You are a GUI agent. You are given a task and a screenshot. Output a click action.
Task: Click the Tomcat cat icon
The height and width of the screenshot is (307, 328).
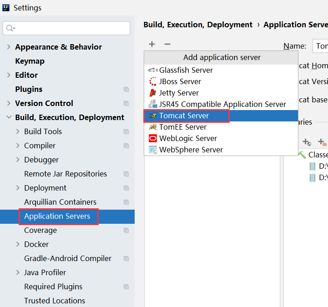point(153,116)
